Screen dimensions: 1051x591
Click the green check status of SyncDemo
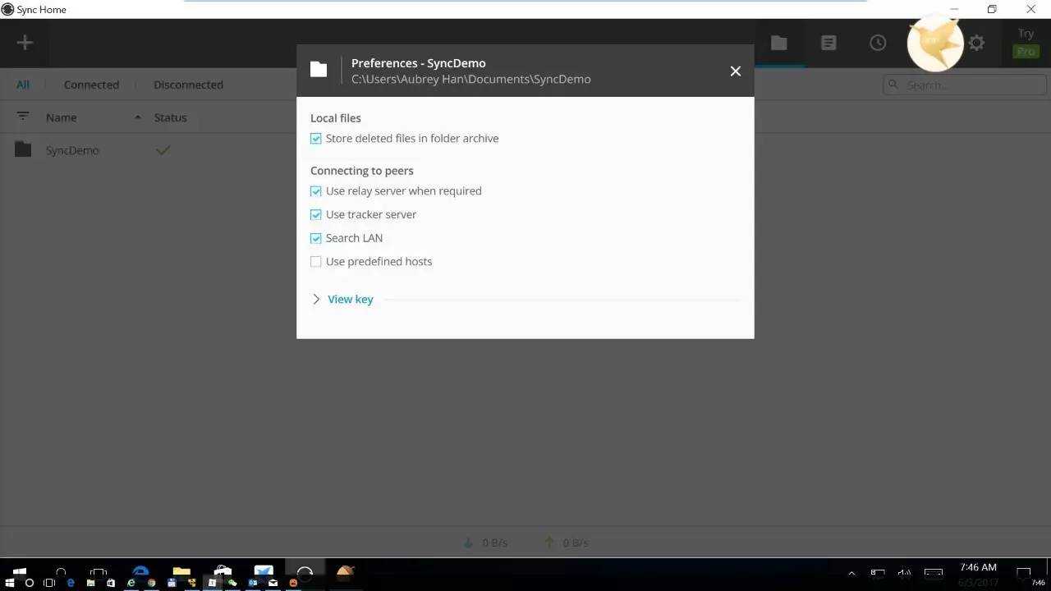pyautogui.click(x=163, y=150)
